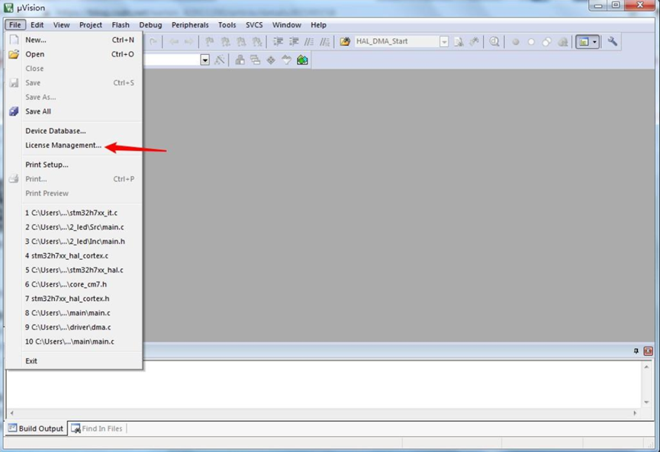Go to the previous bookmark icon
This screenshot has width=660, height=452.
point(225,41)
